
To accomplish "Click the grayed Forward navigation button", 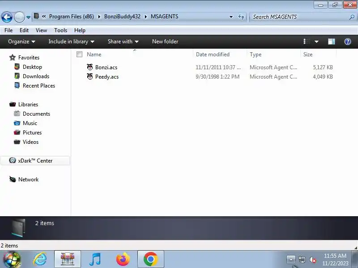I will 19,17.
